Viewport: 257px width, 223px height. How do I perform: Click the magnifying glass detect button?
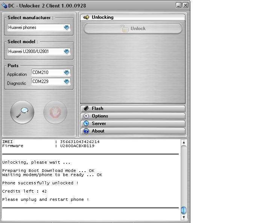(22, 112)
